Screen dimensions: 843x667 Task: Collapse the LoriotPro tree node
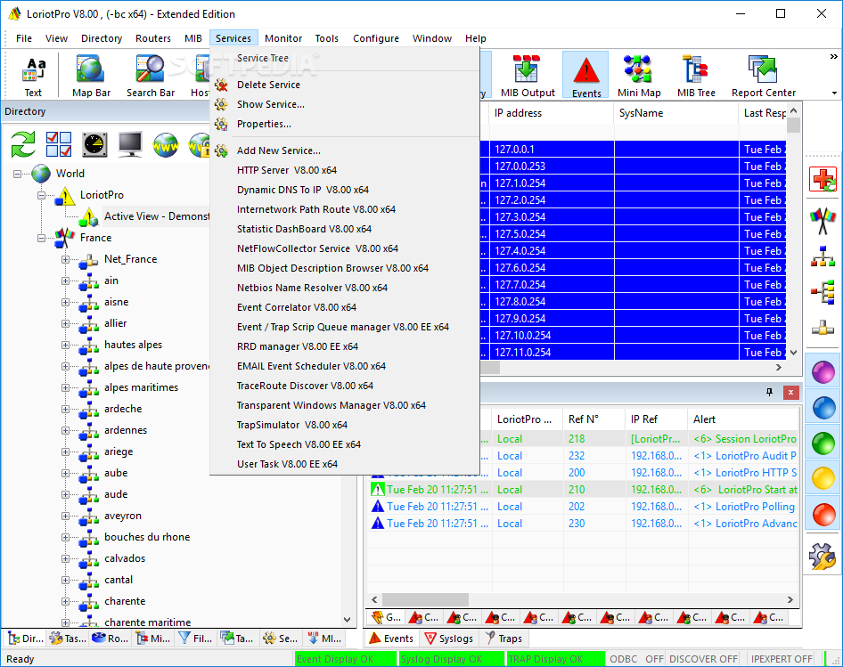41,195
